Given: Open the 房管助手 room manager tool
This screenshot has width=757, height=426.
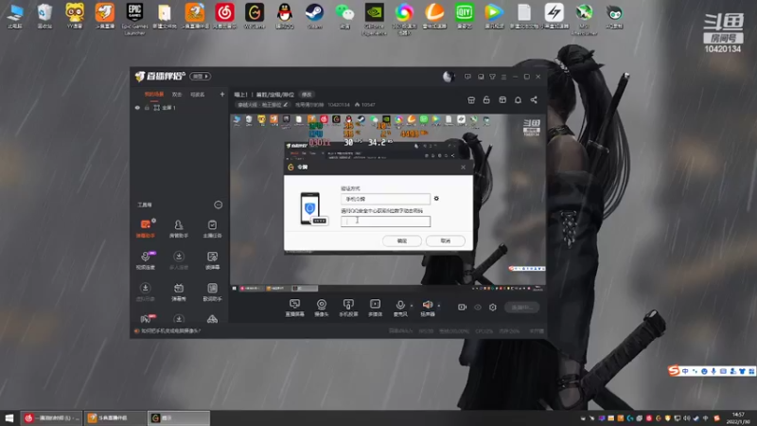Looking at the screenshot, I should click(179, 228).
